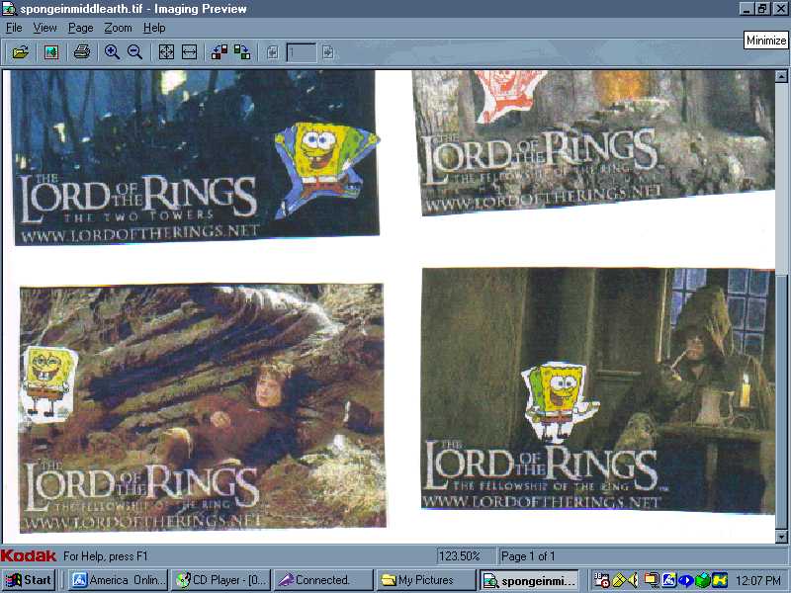Select the Fit to Width toolbar icon
Screen dimensions: 791x593
click(x=189, y=52)
